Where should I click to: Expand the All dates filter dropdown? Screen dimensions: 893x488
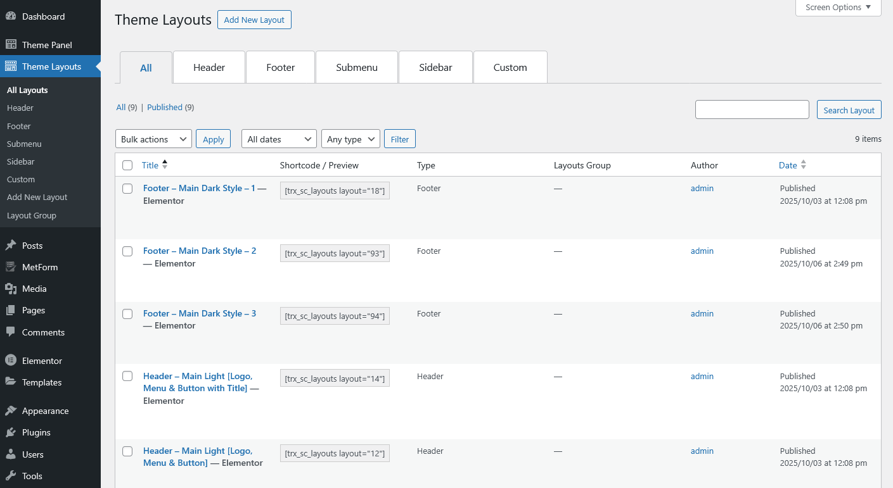tap(279, 139)
